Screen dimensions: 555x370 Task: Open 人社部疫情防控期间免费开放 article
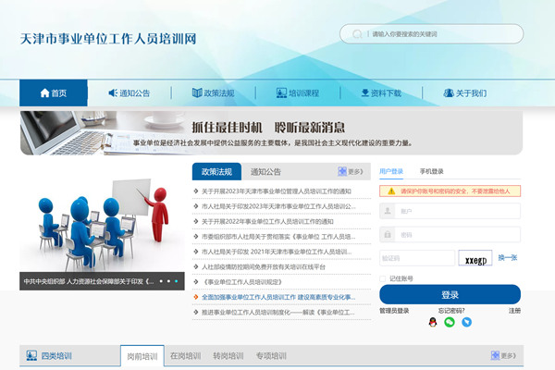264,267
